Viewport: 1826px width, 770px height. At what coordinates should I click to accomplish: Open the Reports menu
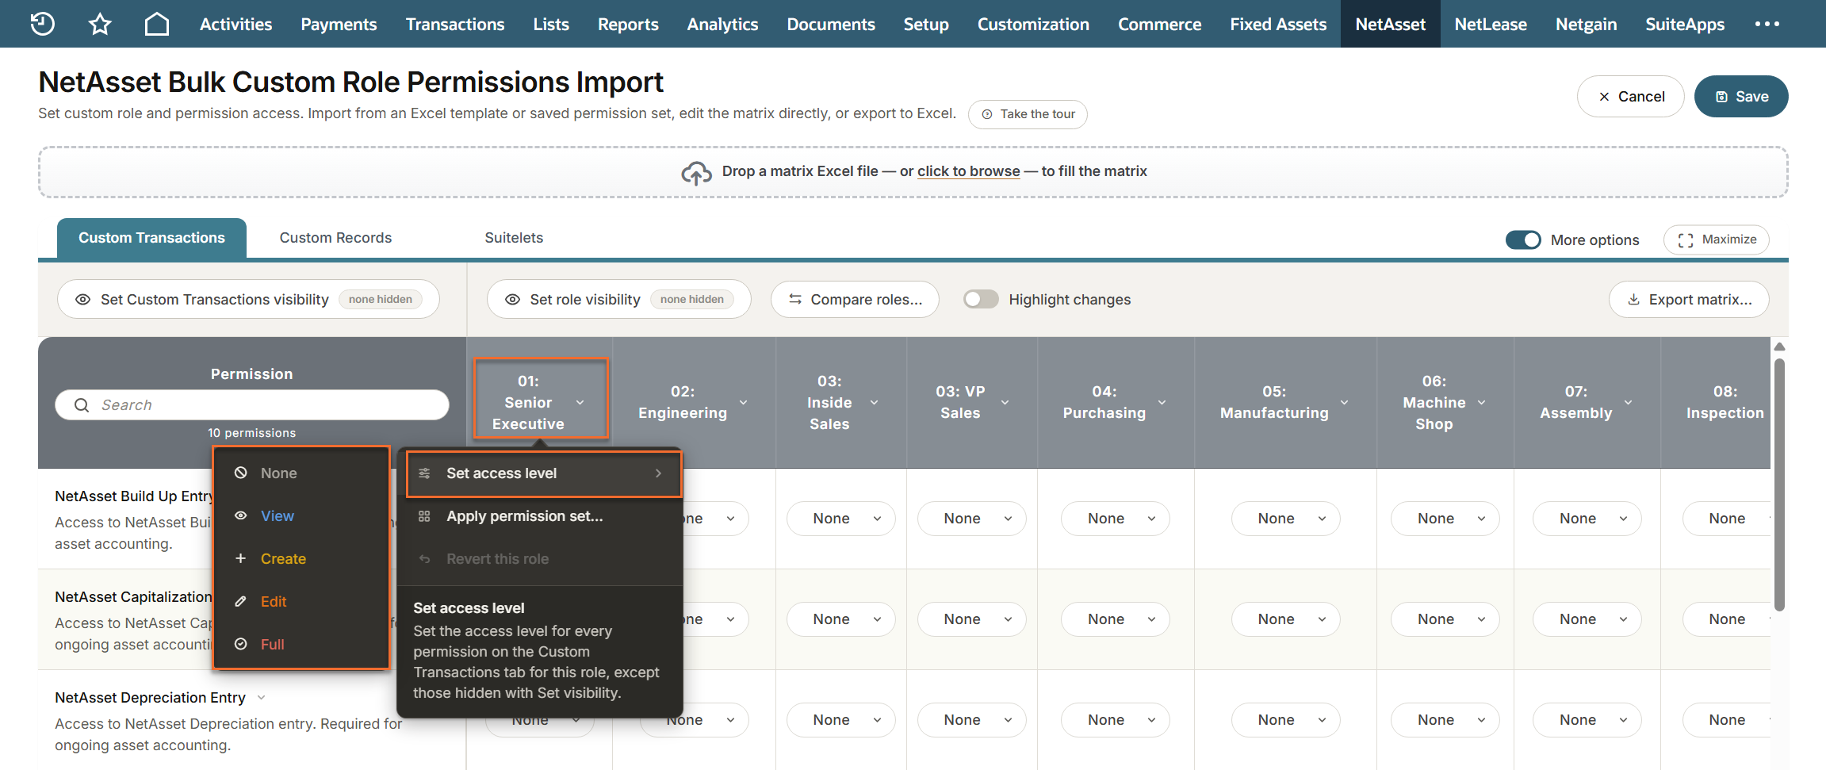[628, 24]
